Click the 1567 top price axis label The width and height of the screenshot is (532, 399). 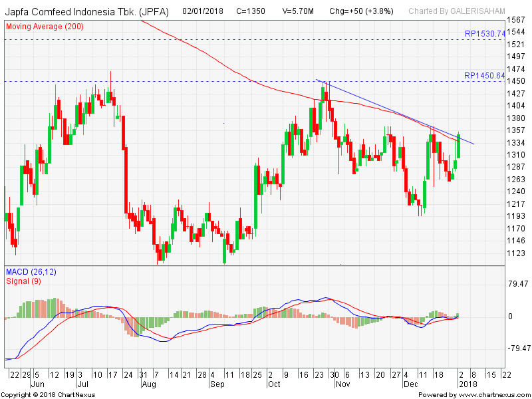point(516,20)
